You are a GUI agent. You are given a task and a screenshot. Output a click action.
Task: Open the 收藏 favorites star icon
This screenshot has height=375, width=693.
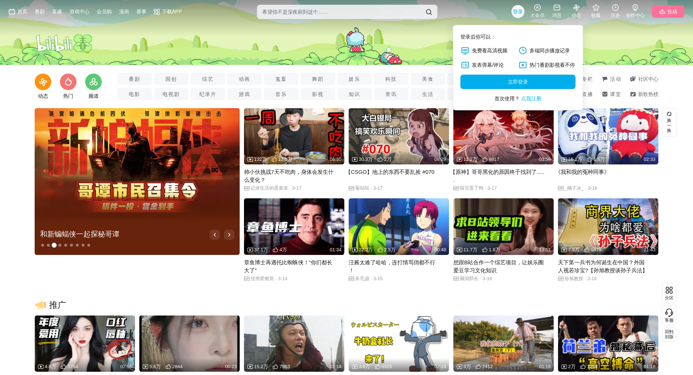[596, 8]
